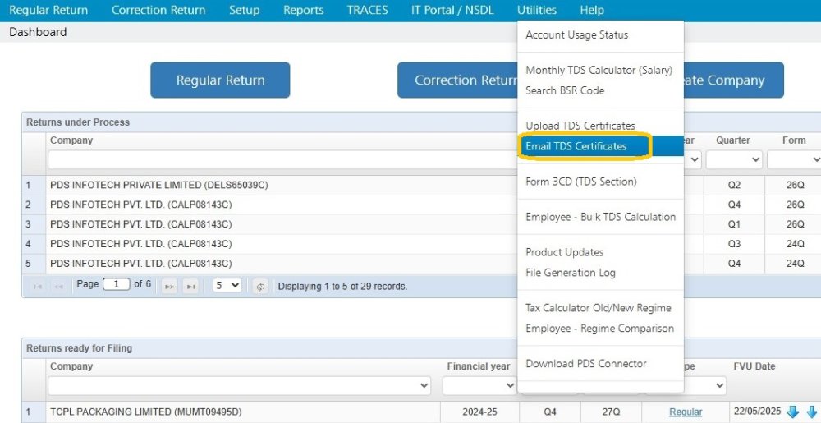Click second blue download arrow for TCPL
The width and height of the screenshot is (821, 423).
pos(812,412)
